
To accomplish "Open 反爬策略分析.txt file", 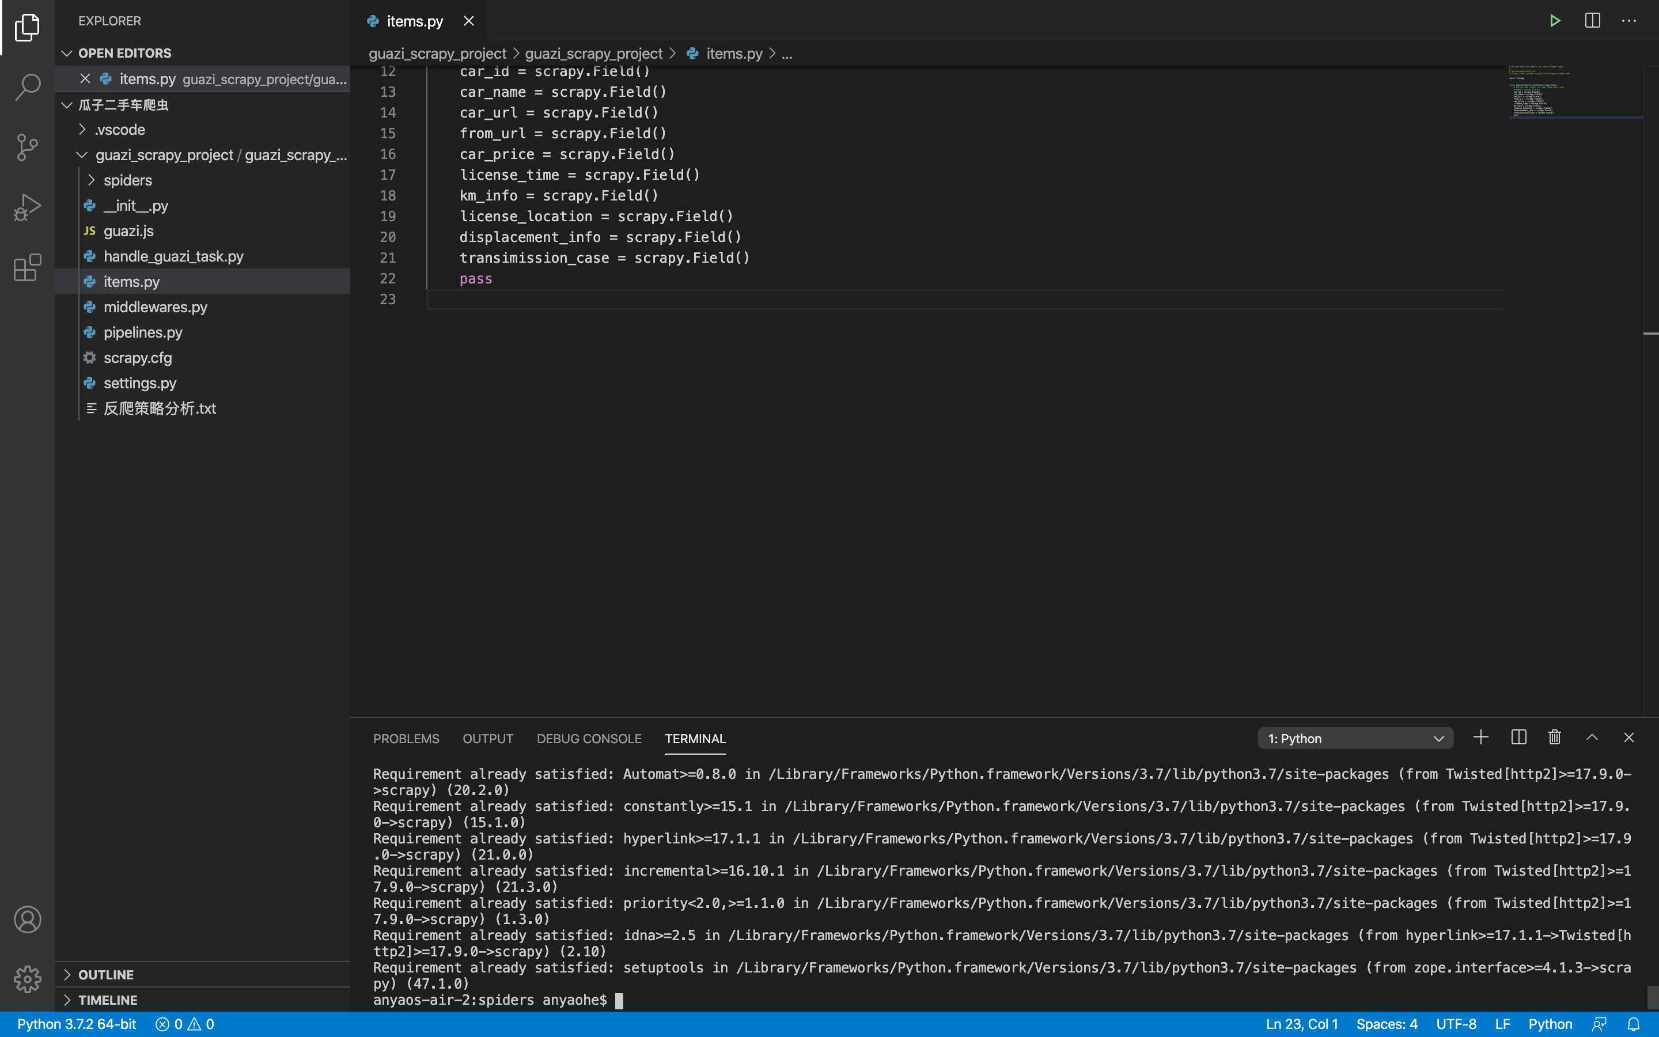I will click(203, 409).
